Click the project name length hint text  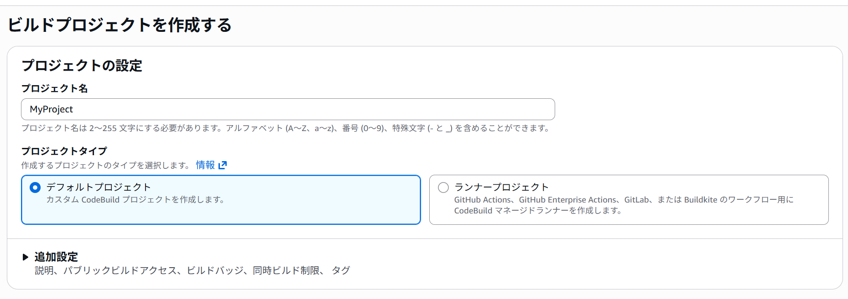click(x=286, y=128)
